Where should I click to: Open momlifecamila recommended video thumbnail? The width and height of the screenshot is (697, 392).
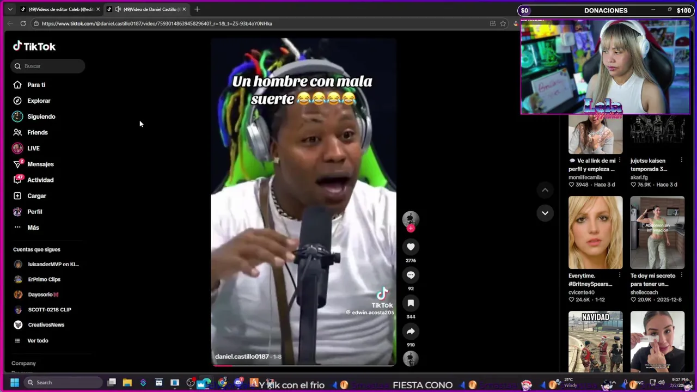tap(595, 134)
